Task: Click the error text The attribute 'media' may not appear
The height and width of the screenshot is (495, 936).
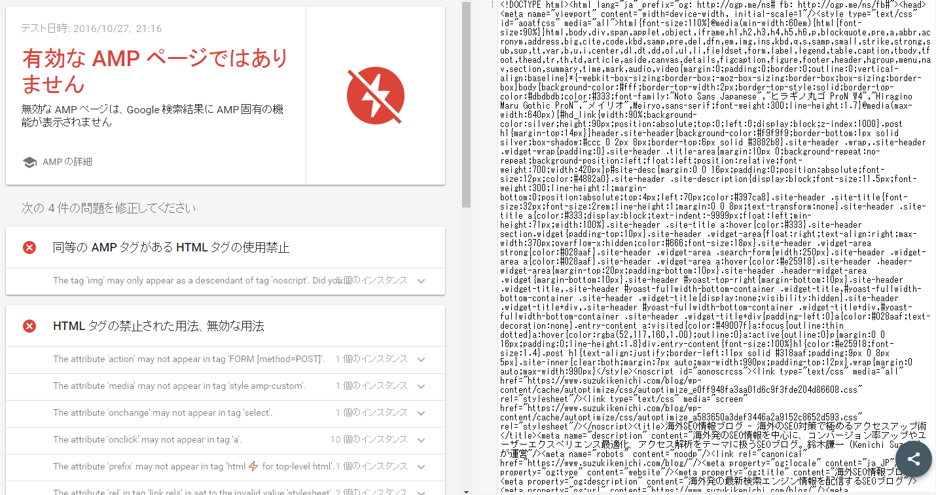Action: [179, 386]
